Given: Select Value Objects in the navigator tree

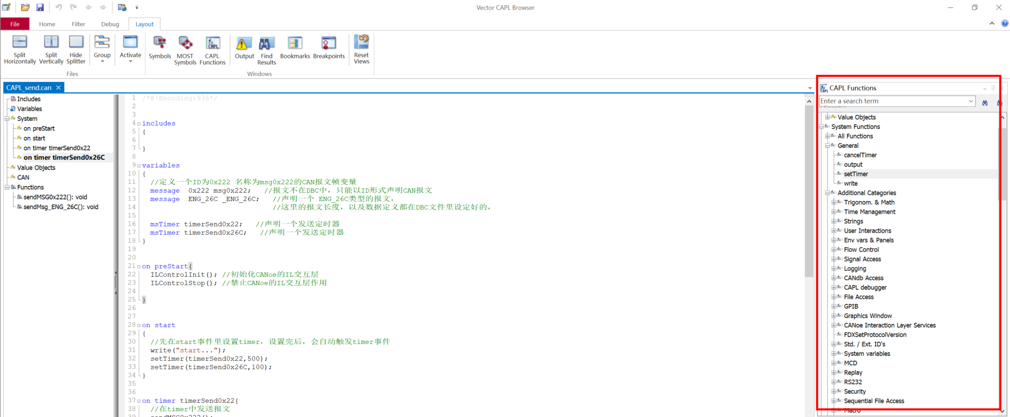Looking at the screenshot, I should (36, 168).
